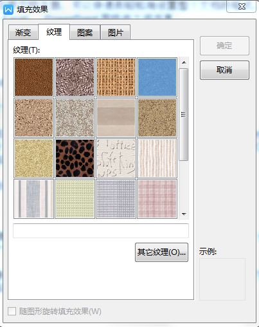259x327 pixels.
Task: Click the 取消 cancel button
Action: click(x=224, y=70)
